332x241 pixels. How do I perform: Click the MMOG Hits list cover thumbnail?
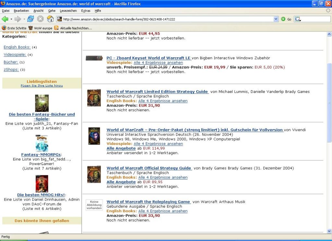[x=42, y=183]
